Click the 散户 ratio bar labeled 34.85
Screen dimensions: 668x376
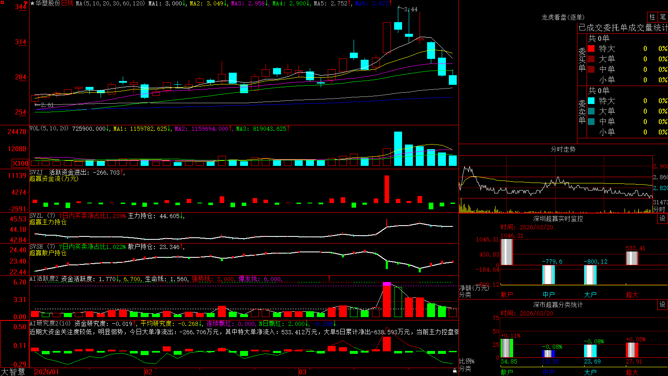pyautogui.click(x=507, y=348)
